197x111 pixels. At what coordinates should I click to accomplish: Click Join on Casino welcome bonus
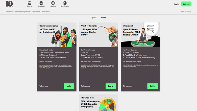(x=69, y=86)
